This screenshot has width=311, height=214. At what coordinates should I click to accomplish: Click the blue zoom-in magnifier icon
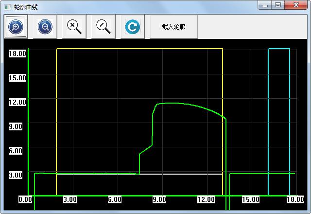pyautogui.click(x=16, y=27)
